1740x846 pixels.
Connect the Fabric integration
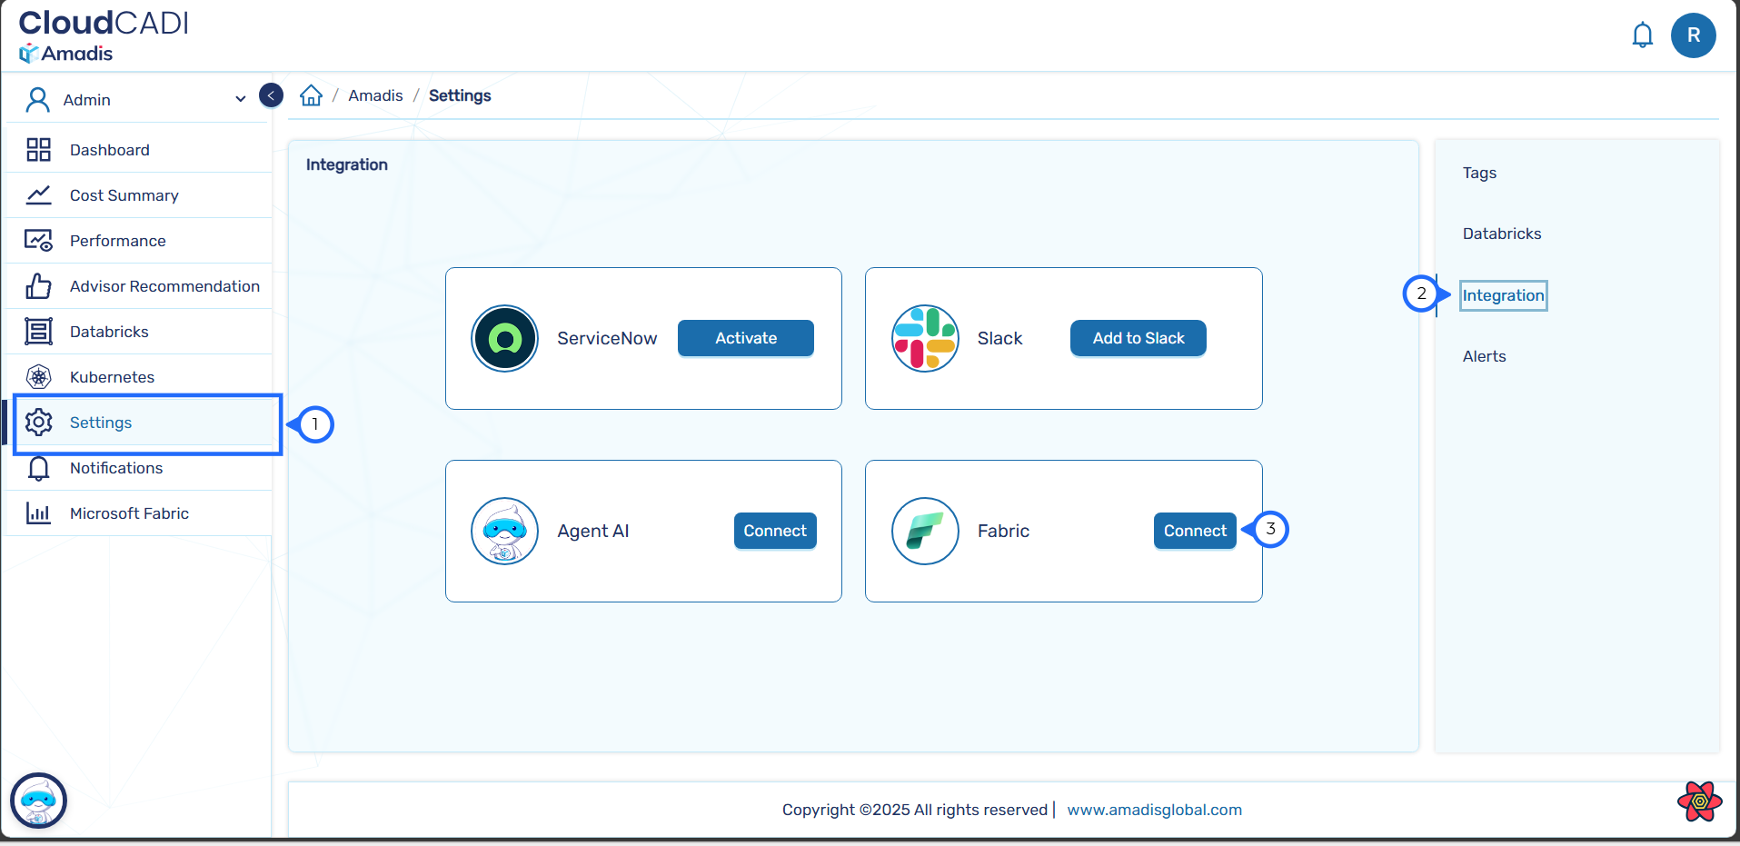1194,531
